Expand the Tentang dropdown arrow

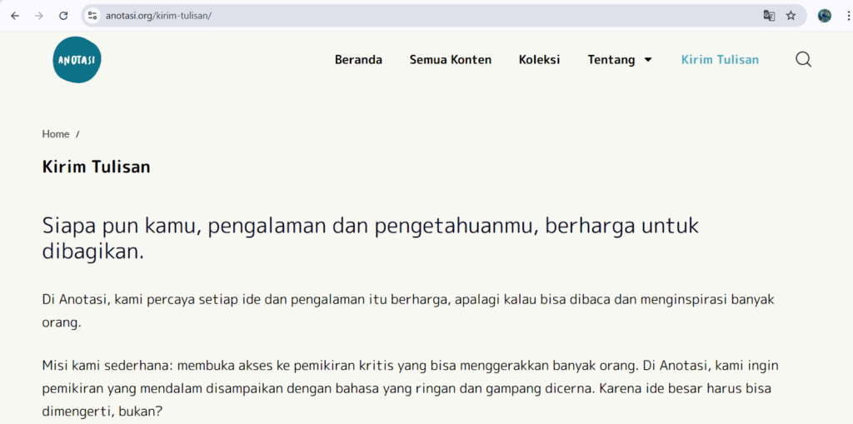(648, 60)
